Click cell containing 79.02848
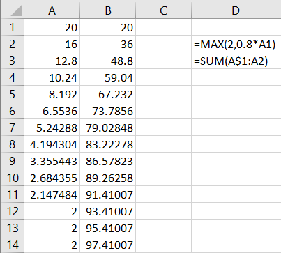This screenshot has height=253, width=281. pyautogui.click(x=107, y=128)
